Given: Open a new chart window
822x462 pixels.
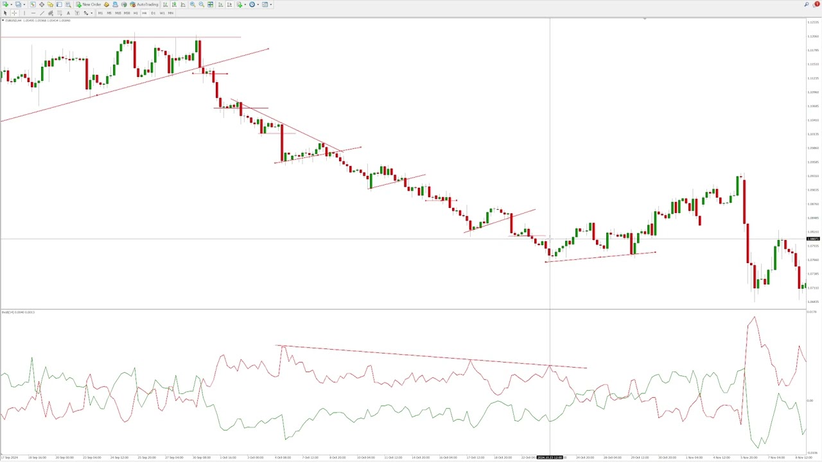Looking at the screenshot, I should point(5,4).
